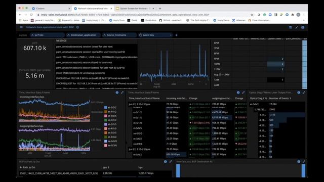This screenshot has width=324, height=182.
Task: Click info icon next to dashboard title
Action: pos(77,27)
